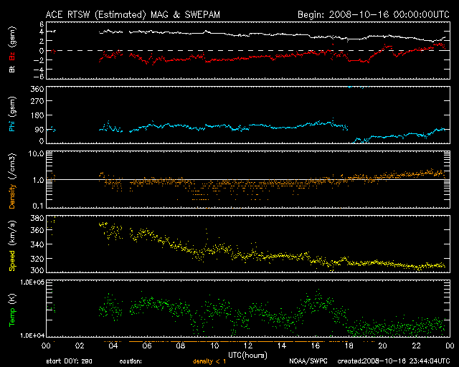The width and height of the screenshot is (459, 367).
Task: Click the '-2' tick on the Bt Bz axis
Action: [39, 60]
